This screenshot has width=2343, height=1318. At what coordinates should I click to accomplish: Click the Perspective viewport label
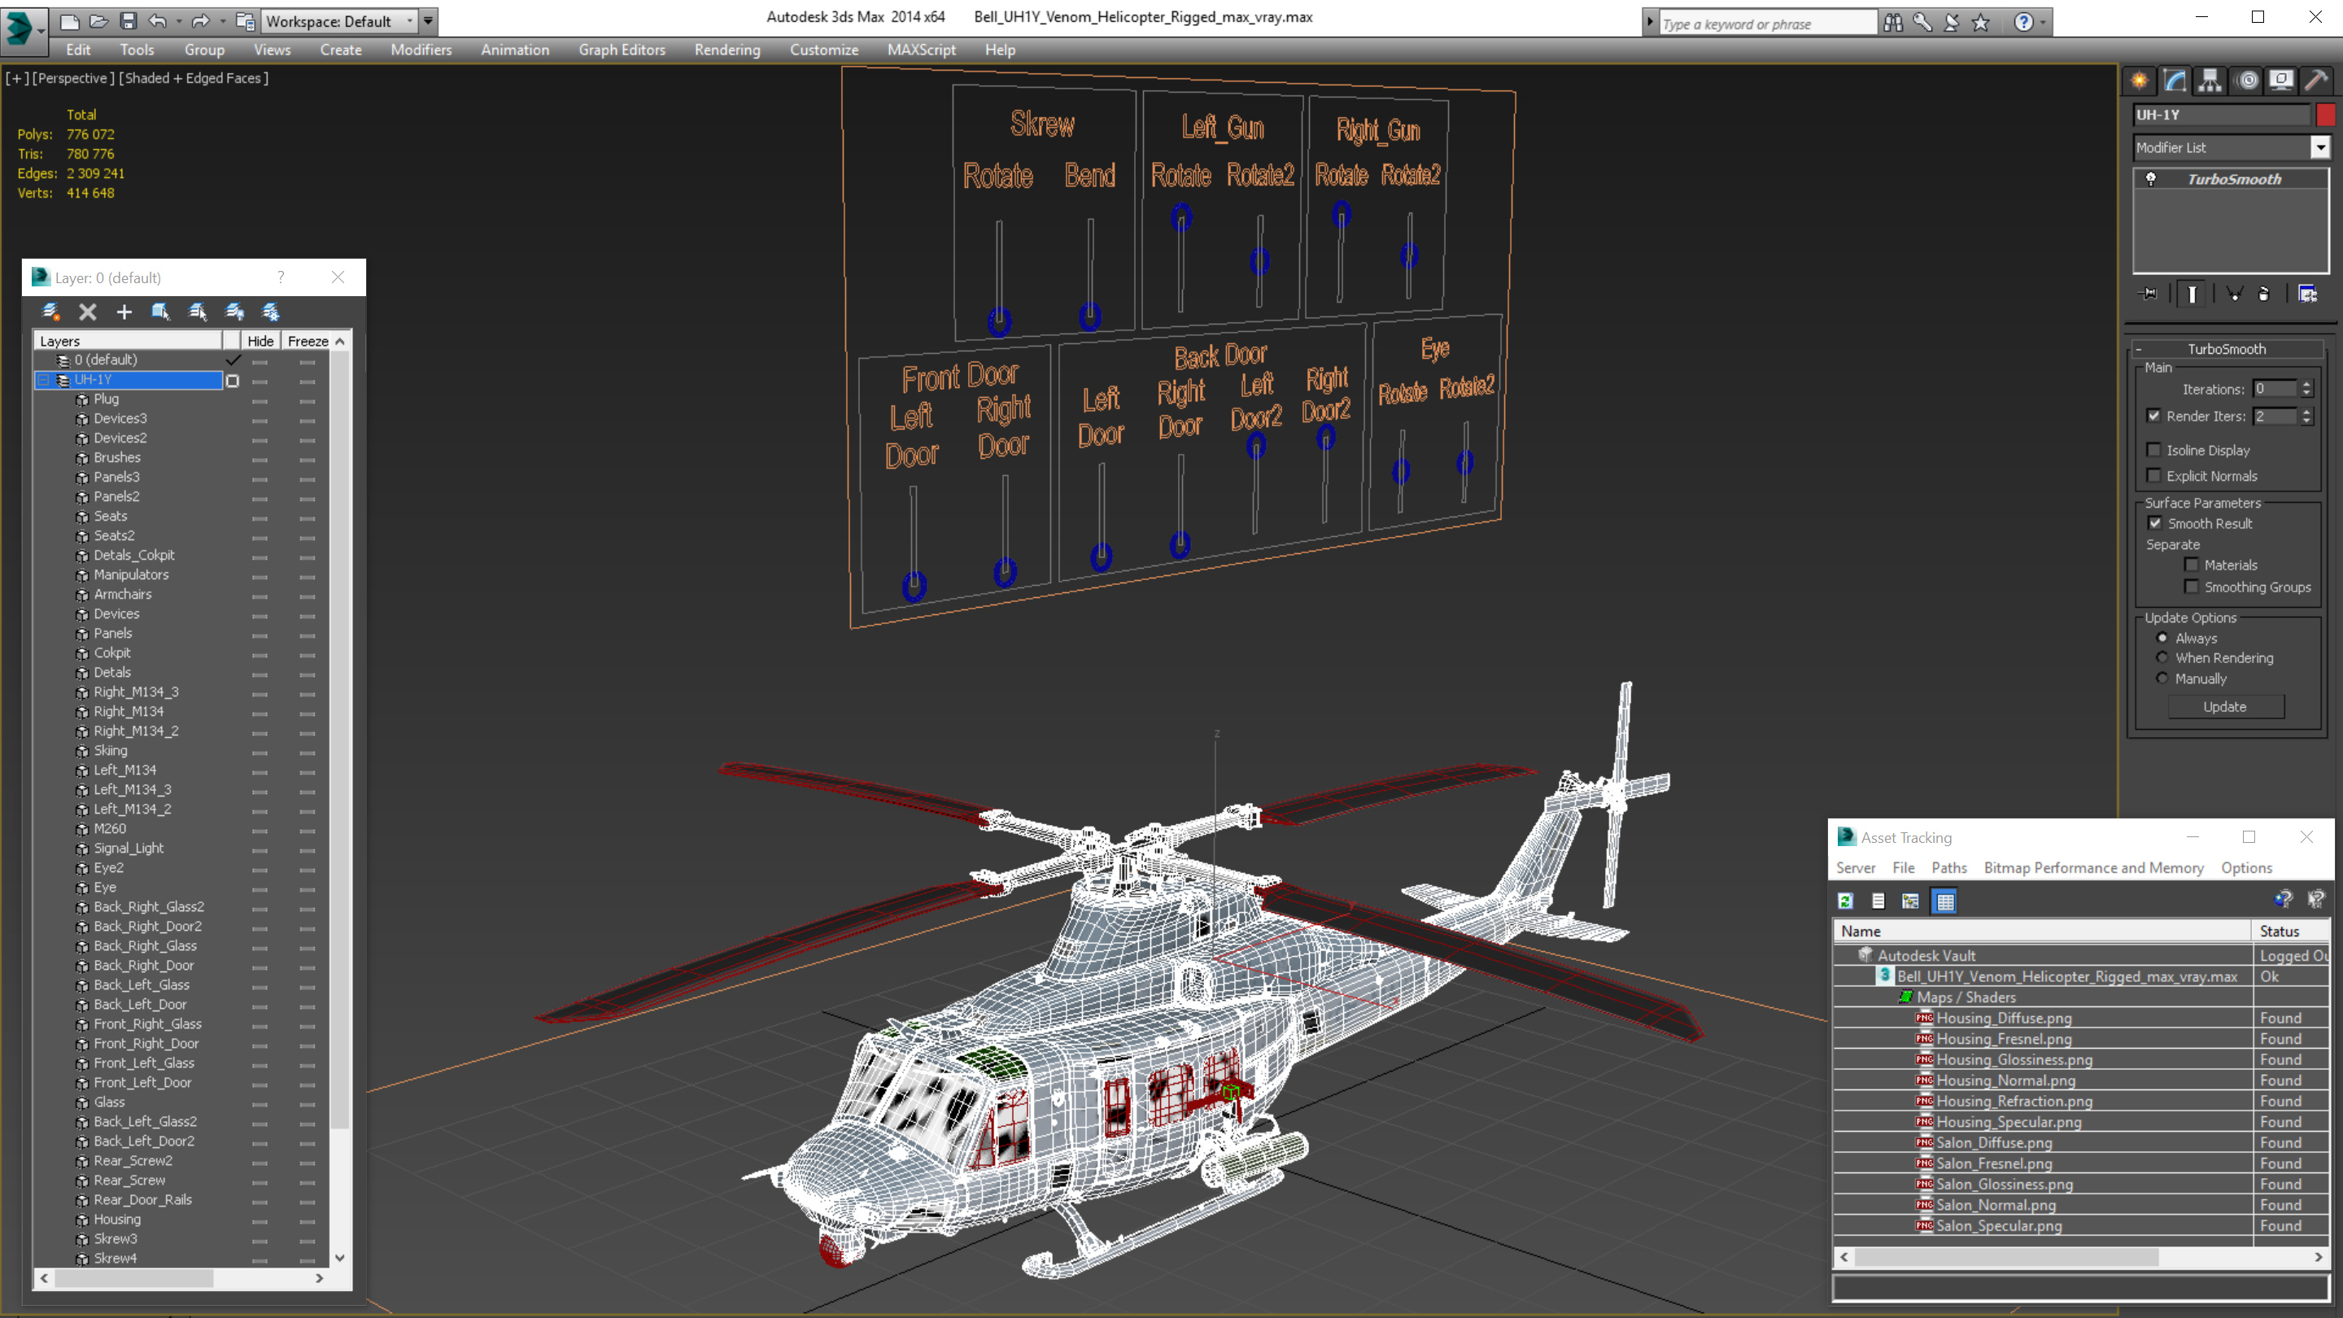click(72, 78)
